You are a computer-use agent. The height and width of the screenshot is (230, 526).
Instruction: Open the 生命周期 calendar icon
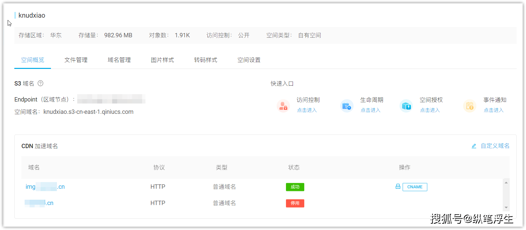tap(347, 106)
